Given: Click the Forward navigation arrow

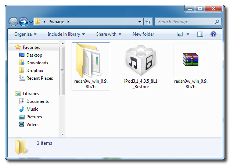Looking at the screenshot, I should (24, 22).
